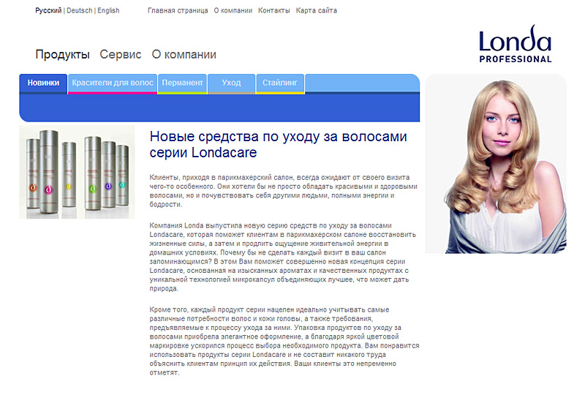The image size is (585, 395).
Task: Select the Новинки tab
Action: pos(43,83)
